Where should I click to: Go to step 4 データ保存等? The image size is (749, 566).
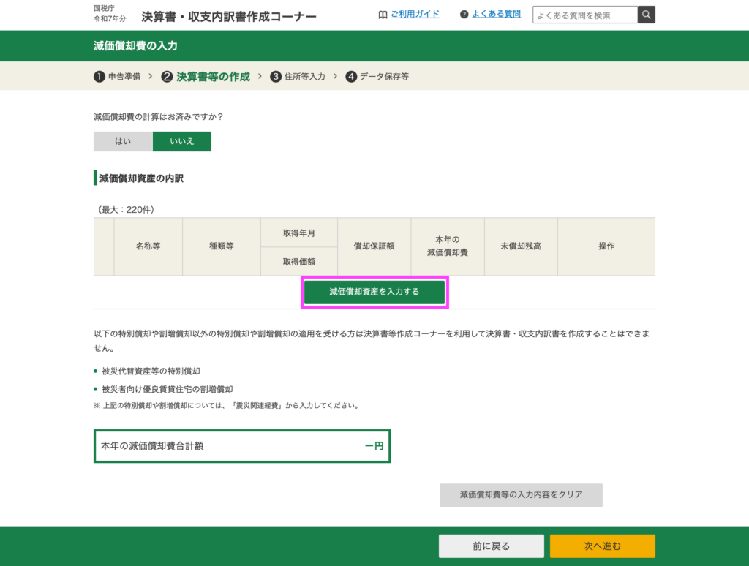(377, 76)
